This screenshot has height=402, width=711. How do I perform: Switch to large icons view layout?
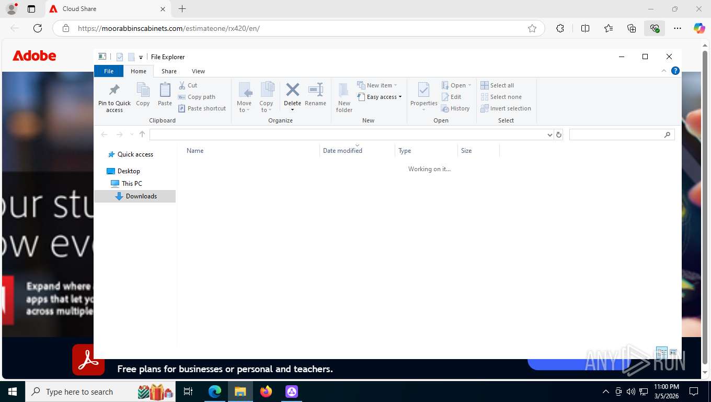click(x=673, y=352)
